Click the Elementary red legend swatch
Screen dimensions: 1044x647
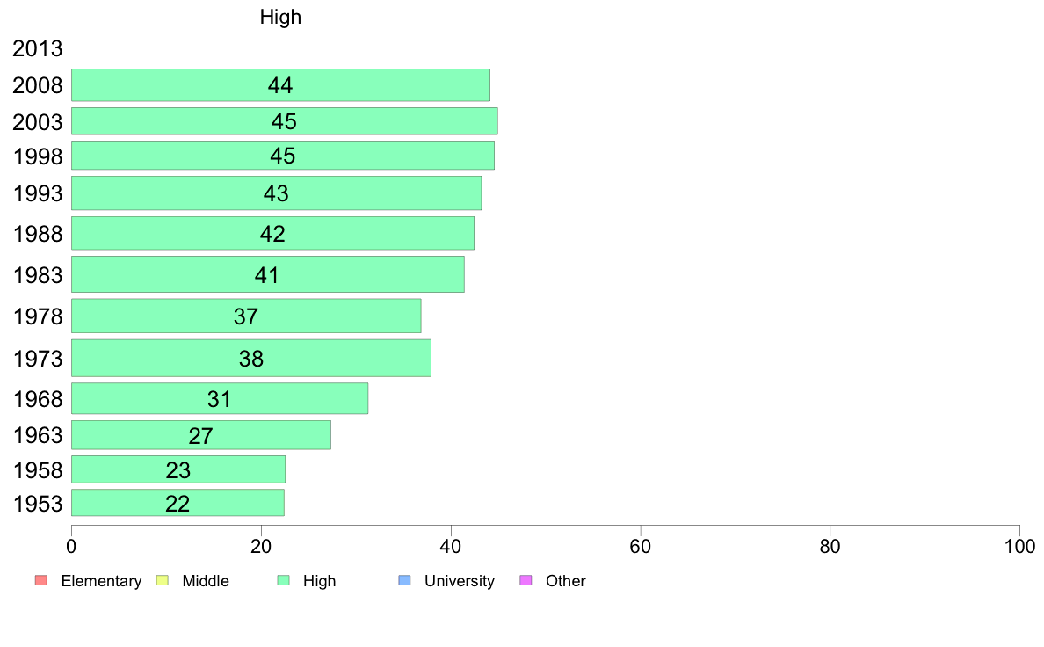[41, 580]
